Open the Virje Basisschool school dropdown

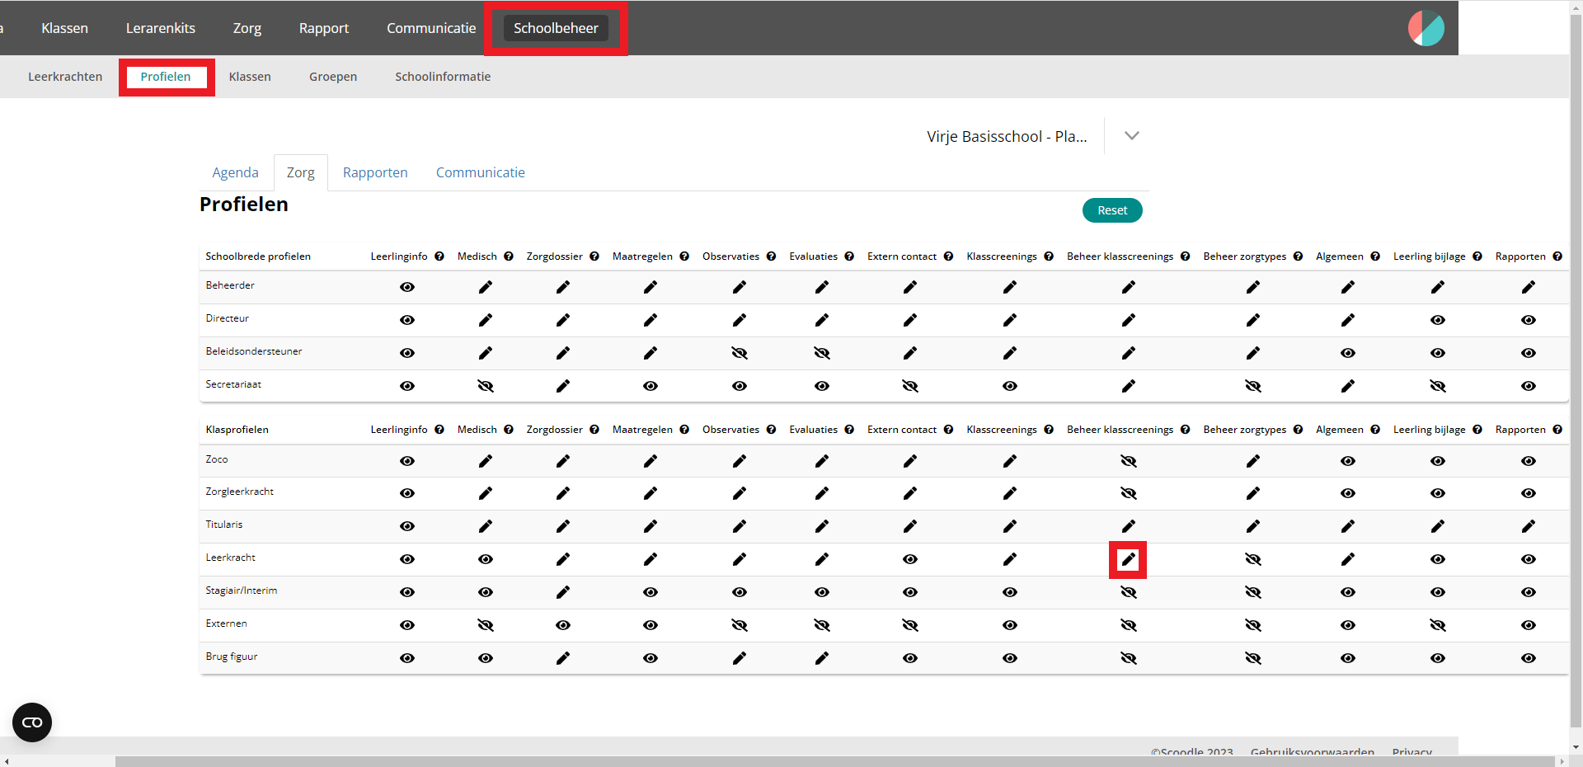click(x=1006, y=137)
